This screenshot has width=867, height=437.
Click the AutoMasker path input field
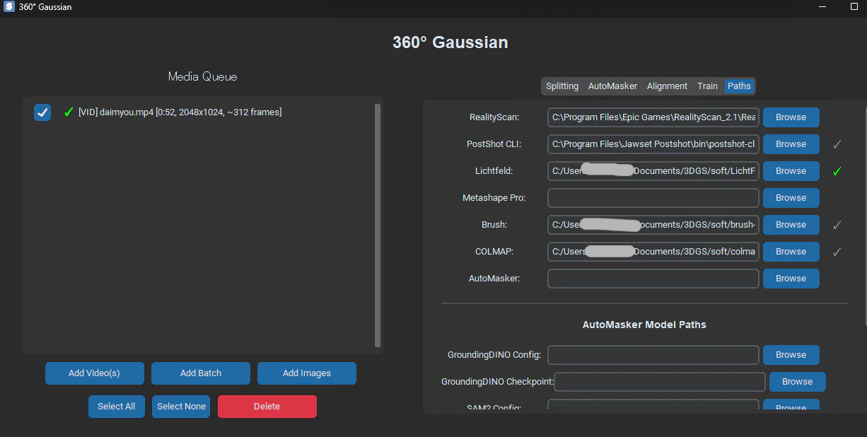coord(653,279)
